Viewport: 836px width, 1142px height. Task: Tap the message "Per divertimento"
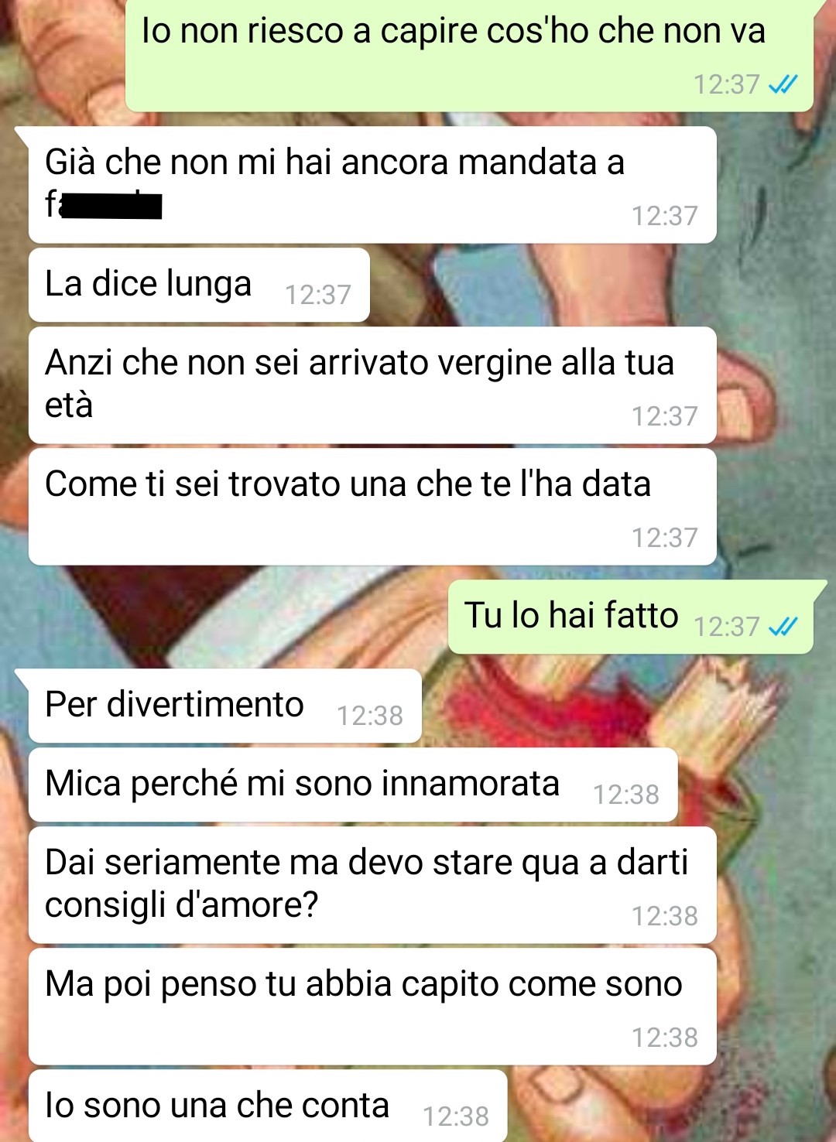pyautogui.click(x=225, y=706)
